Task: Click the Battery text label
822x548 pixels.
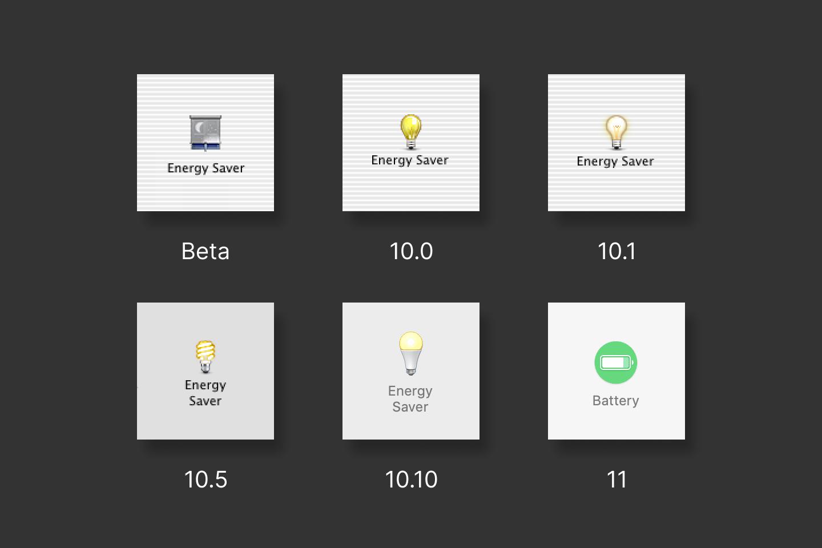Action: [616, 401]
